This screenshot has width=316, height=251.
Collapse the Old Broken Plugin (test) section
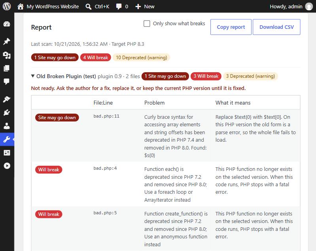coord(33,76)
